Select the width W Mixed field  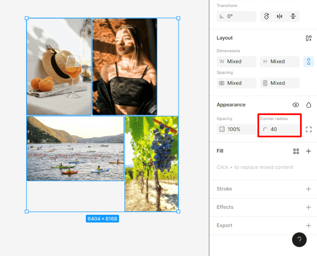(x=236, y=62)
